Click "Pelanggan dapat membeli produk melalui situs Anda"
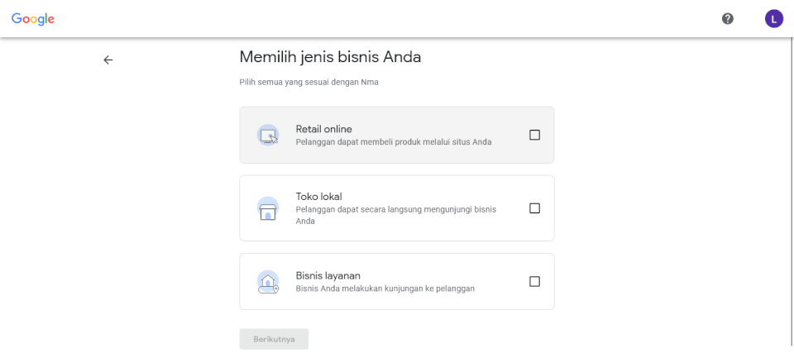Viewport: 794px width, 353px height. point(394,142)
